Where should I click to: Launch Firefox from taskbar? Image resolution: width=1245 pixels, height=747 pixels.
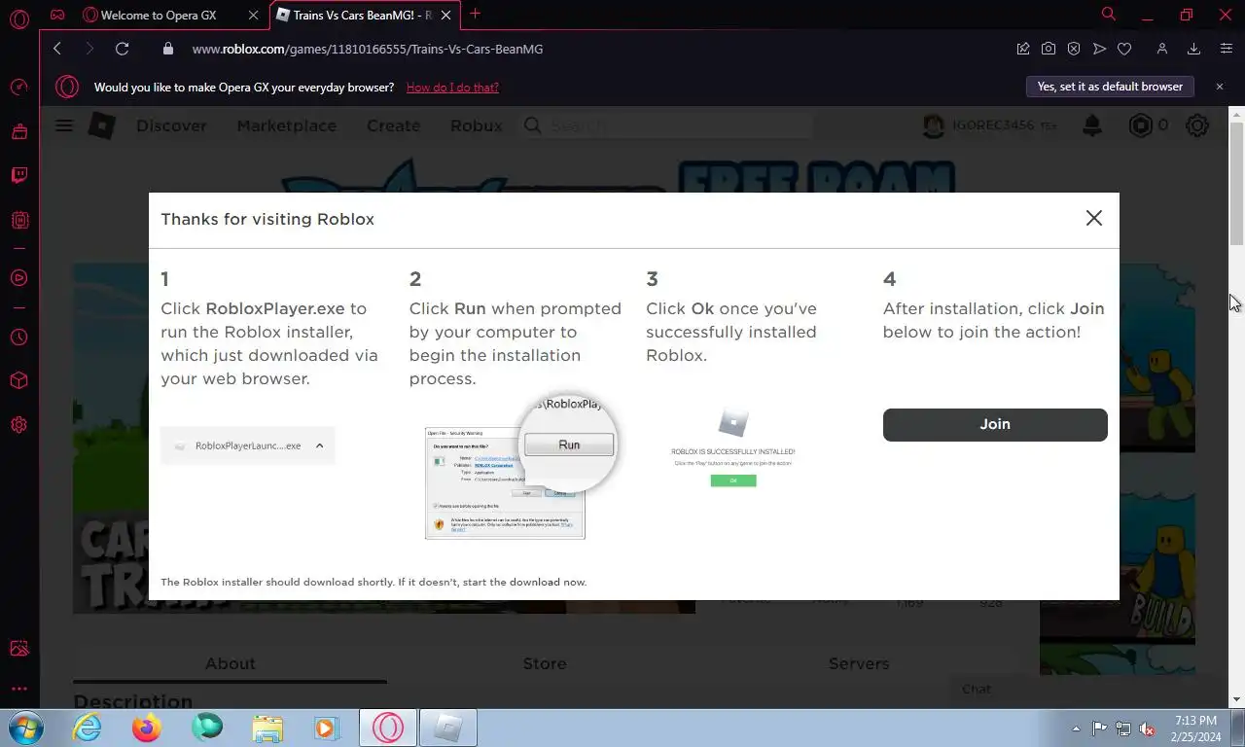click(x=147, y=728)
